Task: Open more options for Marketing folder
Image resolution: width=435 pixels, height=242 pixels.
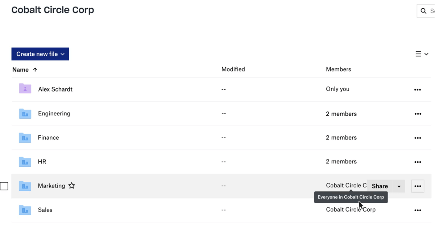Action: pyautogui.click(x=418, y=186)
